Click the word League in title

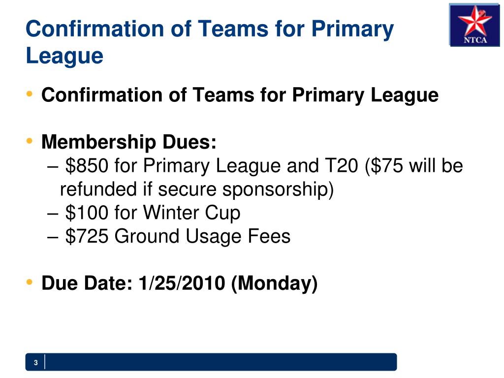(64, 56)
